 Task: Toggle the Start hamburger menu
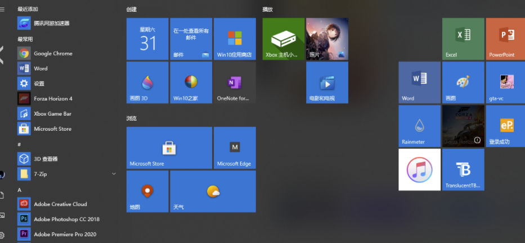2,10
